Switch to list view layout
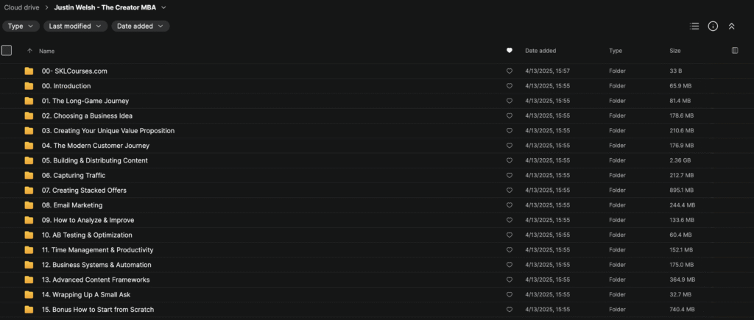Viewport: 754px width, 320px height. click(x=694, y=26)
